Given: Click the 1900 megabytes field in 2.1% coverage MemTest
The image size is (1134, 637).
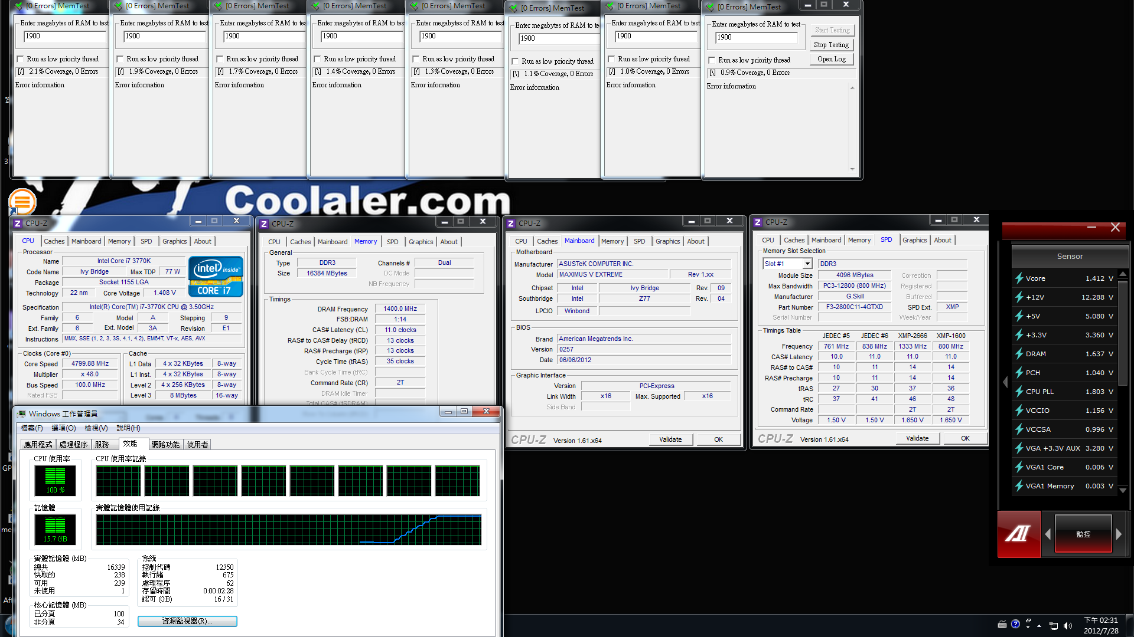Looking at the screenshot, I should [64, 36].
